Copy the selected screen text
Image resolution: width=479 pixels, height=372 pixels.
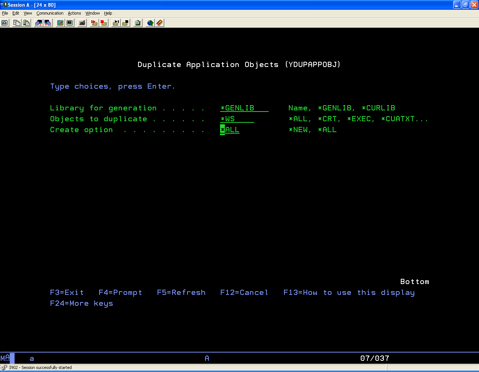coord(16,23)
